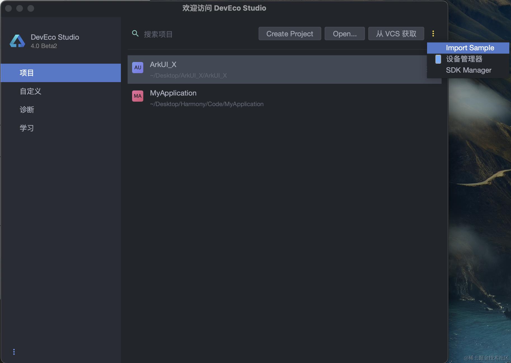Image resolution: width=511 pixels, height=363 pixels.
Task: Click the DevEco Studio logo icon
Action: [x=17, y=41]
